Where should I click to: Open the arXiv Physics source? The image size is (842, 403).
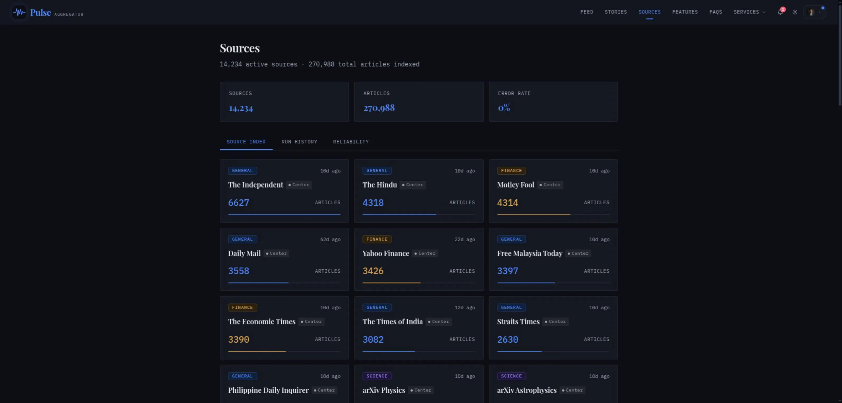coord(418,384)
